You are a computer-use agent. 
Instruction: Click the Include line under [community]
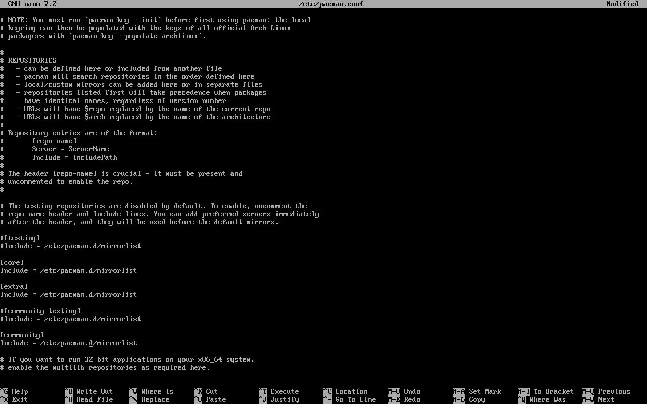click(69, 343)
